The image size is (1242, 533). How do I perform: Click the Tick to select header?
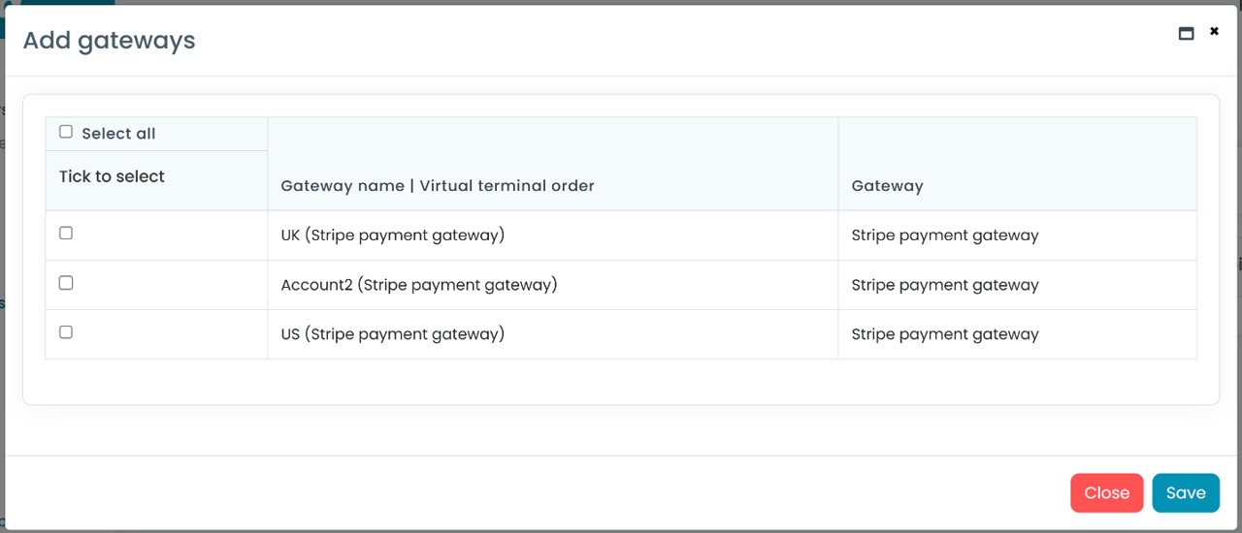coord(112,176)
